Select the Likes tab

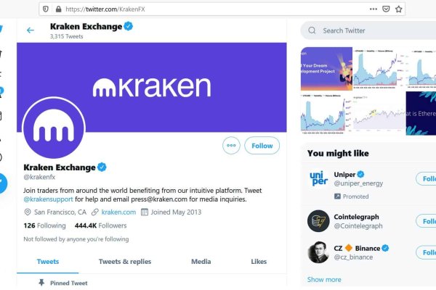pos(259,262)
